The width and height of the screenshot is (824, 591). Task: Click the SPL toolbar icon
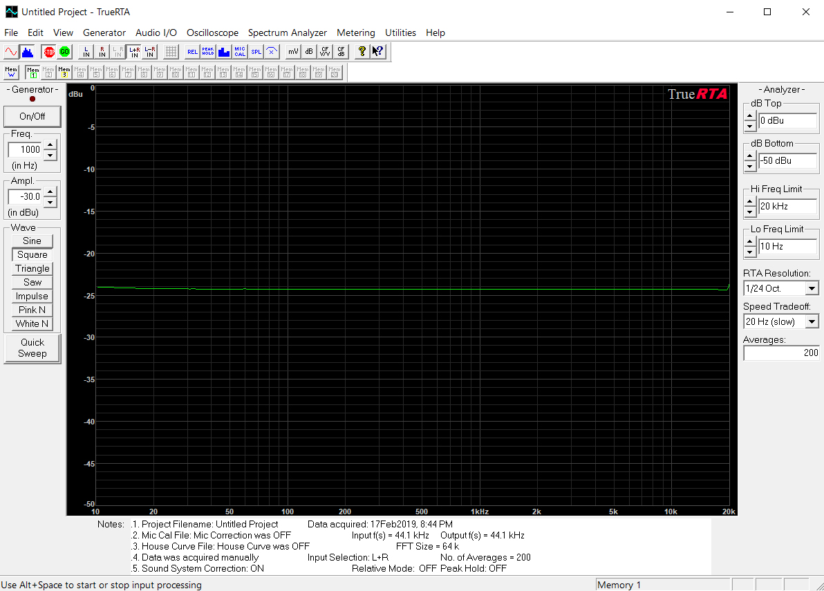tap(256, 51)
